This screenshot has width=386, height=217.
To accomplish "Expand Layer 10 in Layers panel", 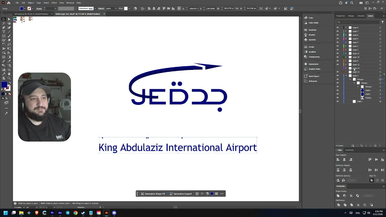I will pyautogui.click(x=346, y=57).
